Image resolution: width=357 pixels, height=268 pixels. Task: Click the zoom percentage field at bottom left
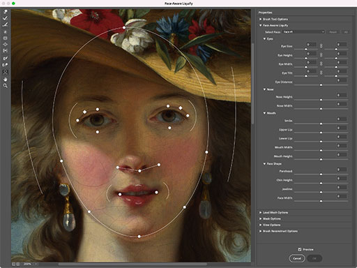coord(27,264)
